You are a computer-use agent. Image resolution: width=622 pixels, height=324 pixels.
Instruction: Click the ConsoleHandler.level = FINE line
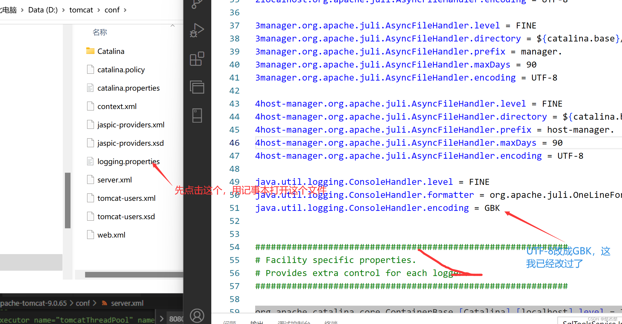(372, 182)
